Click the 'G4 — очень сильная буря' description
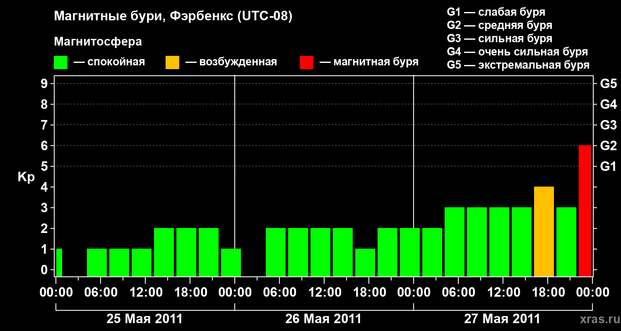This screenshot has width=621, height=331. 517,52
